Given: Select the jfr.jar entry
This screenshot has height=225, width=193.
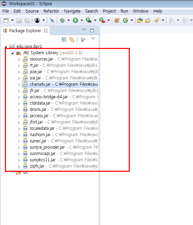Looking at the screenshot, I should point(60,91).
